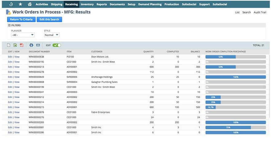This screenshot has height=144, width=272.
Task: Export results as CSV file icon
Action: 9,45
